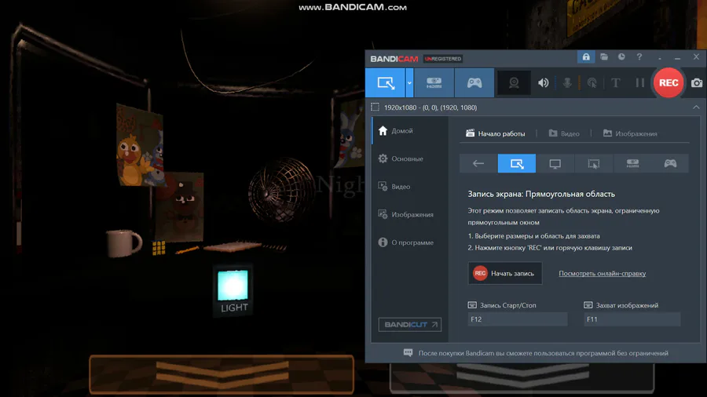
Task: Open the Видео sidebar section
Action: point(410,187)
